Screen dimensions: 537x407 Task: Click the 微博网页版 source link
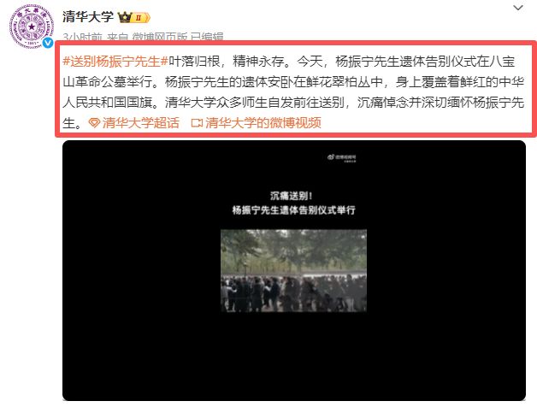pyautogui.click(x=160, y=37)
